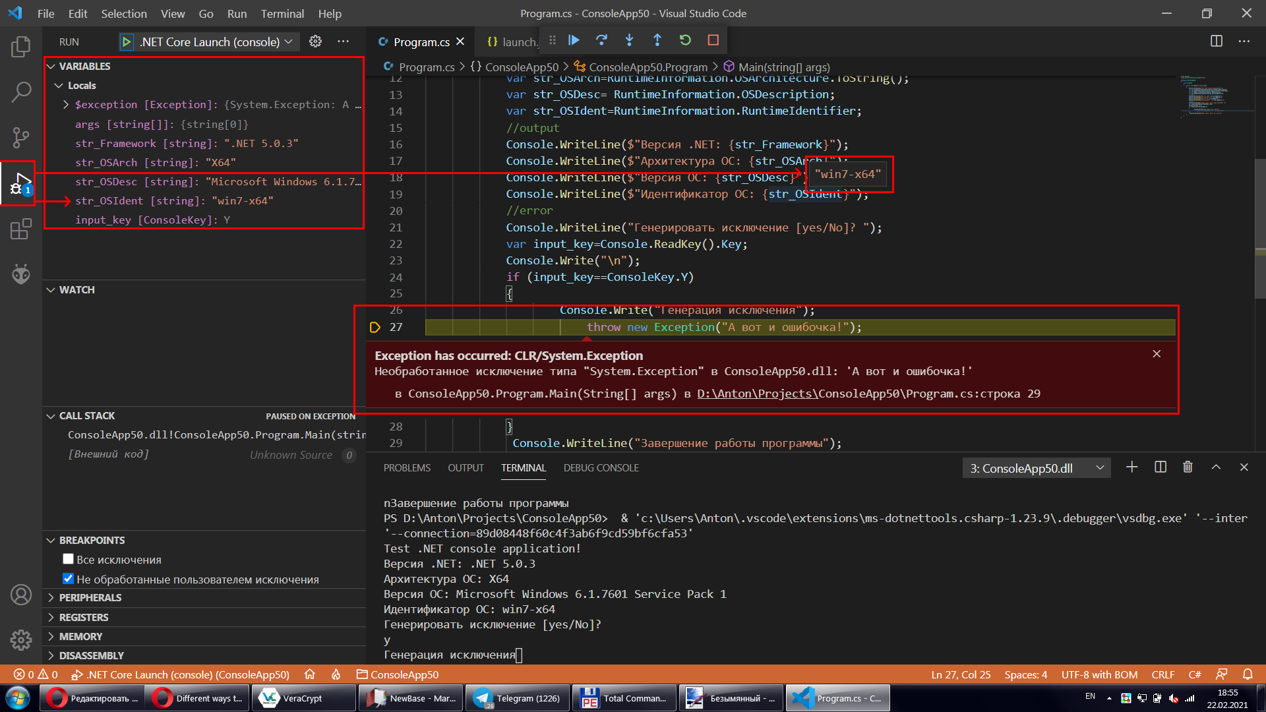Click the Step Over icon in debug toolbar
1266x712 pixels.
(601, 40)
